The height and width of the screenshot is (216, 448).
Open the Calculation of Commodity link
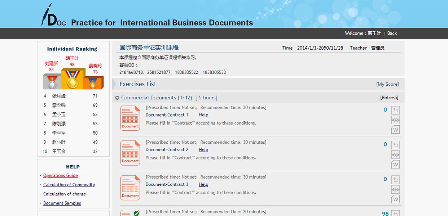tap(69, 185)
